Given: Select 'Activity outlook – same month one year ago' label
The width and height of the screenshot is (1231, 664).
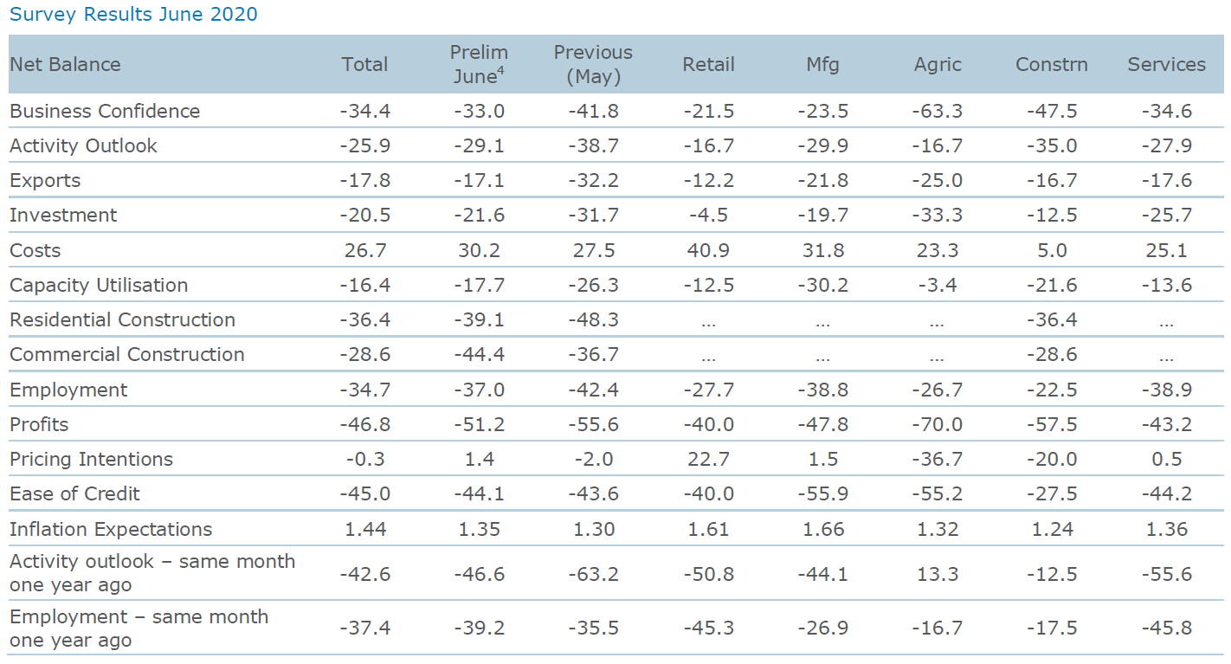Looking at the screenshot, I should (152, 573).
